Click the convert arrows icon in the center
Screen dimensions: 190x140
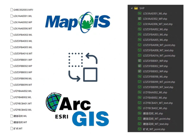[x=83, y=67]
